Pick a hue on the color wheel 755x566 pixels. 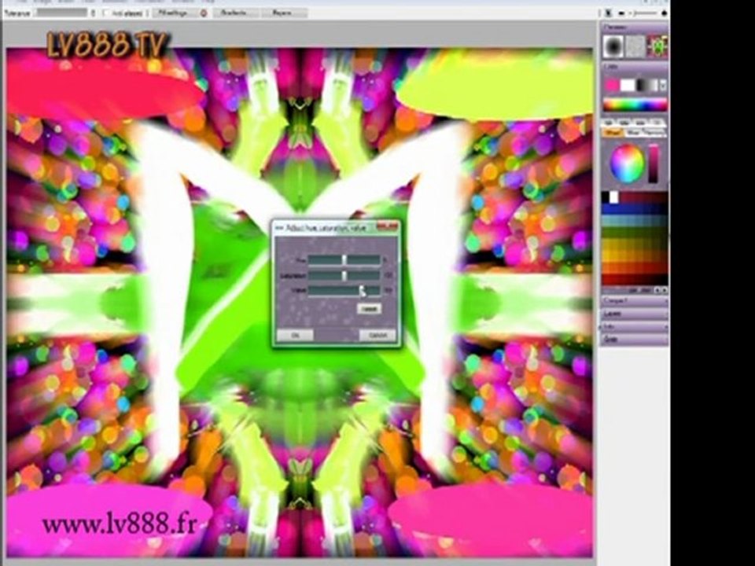point(627,164)
